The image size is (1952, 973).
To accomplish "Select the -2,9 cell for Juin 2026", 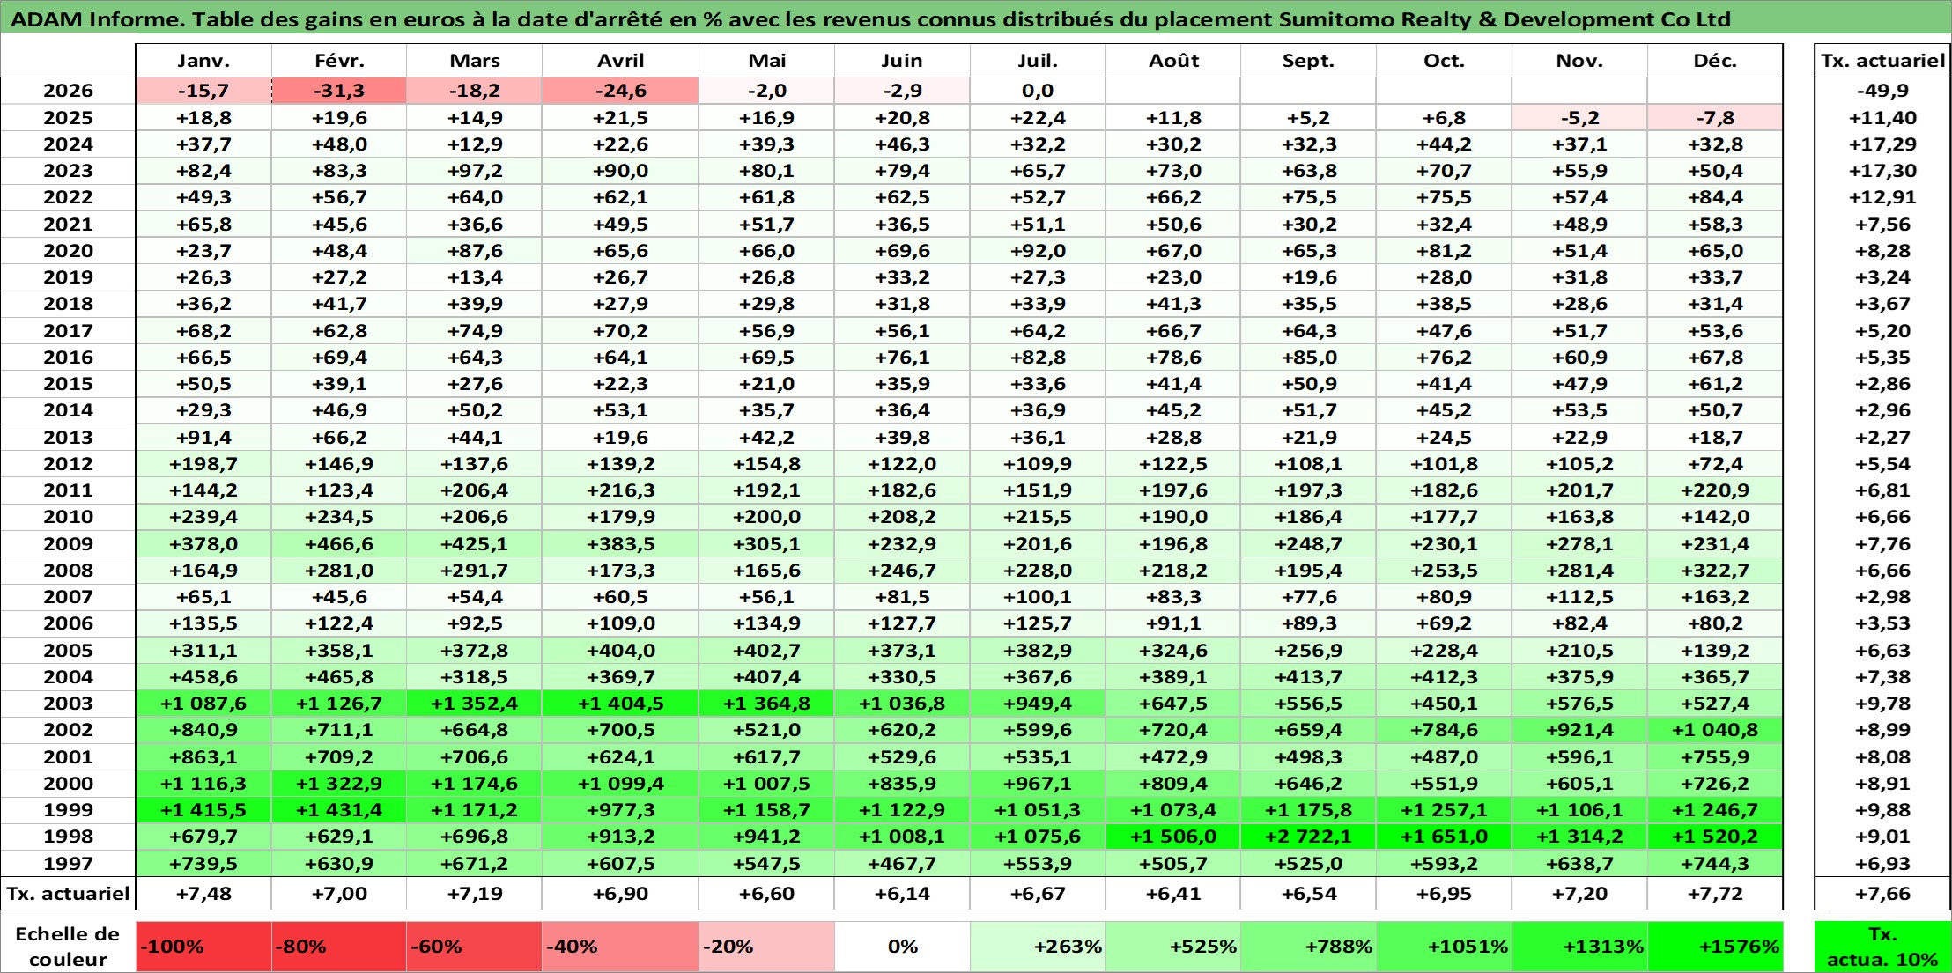I will (x=902, y=91).
